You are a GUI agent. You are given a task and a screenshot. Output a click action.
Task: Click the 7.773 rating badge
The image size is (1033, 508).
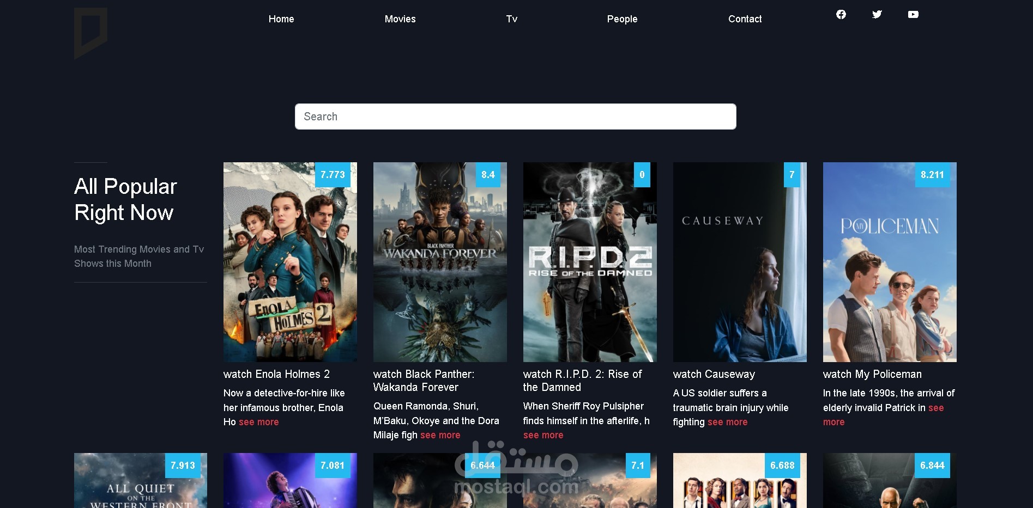coord(333,175)
